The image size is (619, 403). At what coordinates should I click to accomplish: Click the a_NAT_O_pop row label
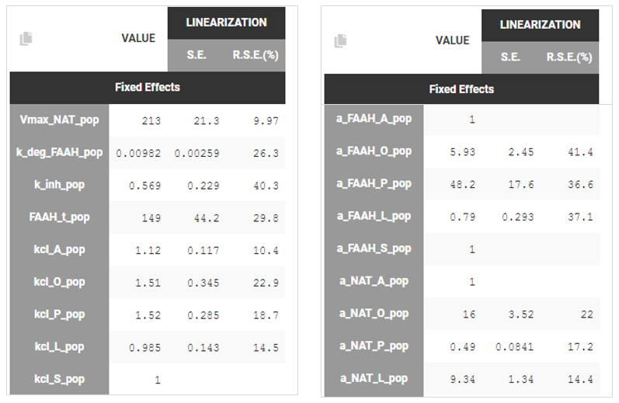[374, 314]
